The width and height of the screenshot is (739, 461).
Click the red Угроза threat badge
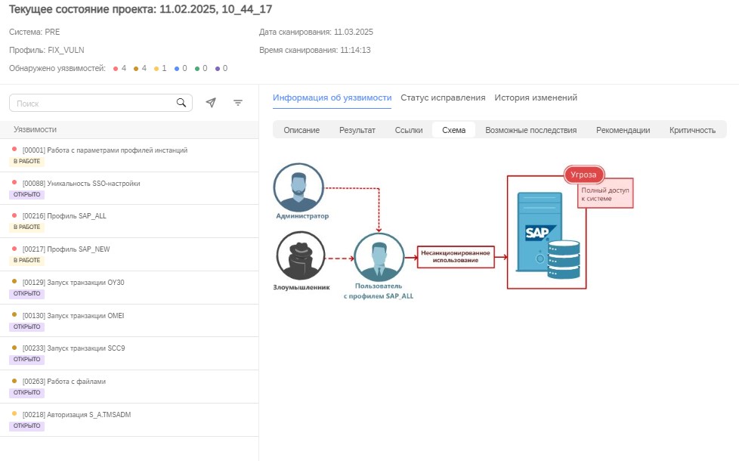583,175
